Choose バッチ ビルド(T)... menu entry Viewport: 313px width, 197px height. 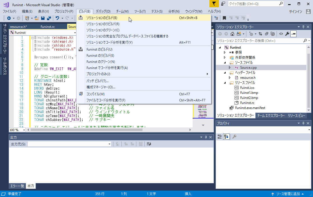pyautogui.click(x=144, y=81)
